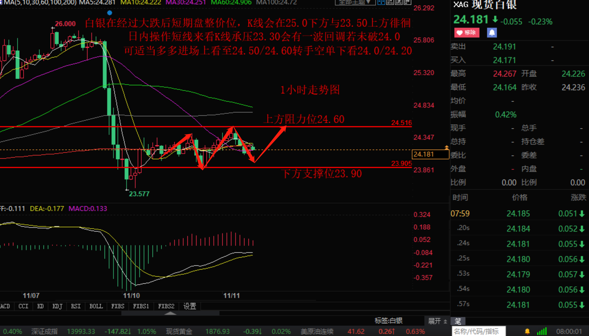589x336 pixels.
Task: Click the 标签:白银 tag label
Action: coord(388,321)
